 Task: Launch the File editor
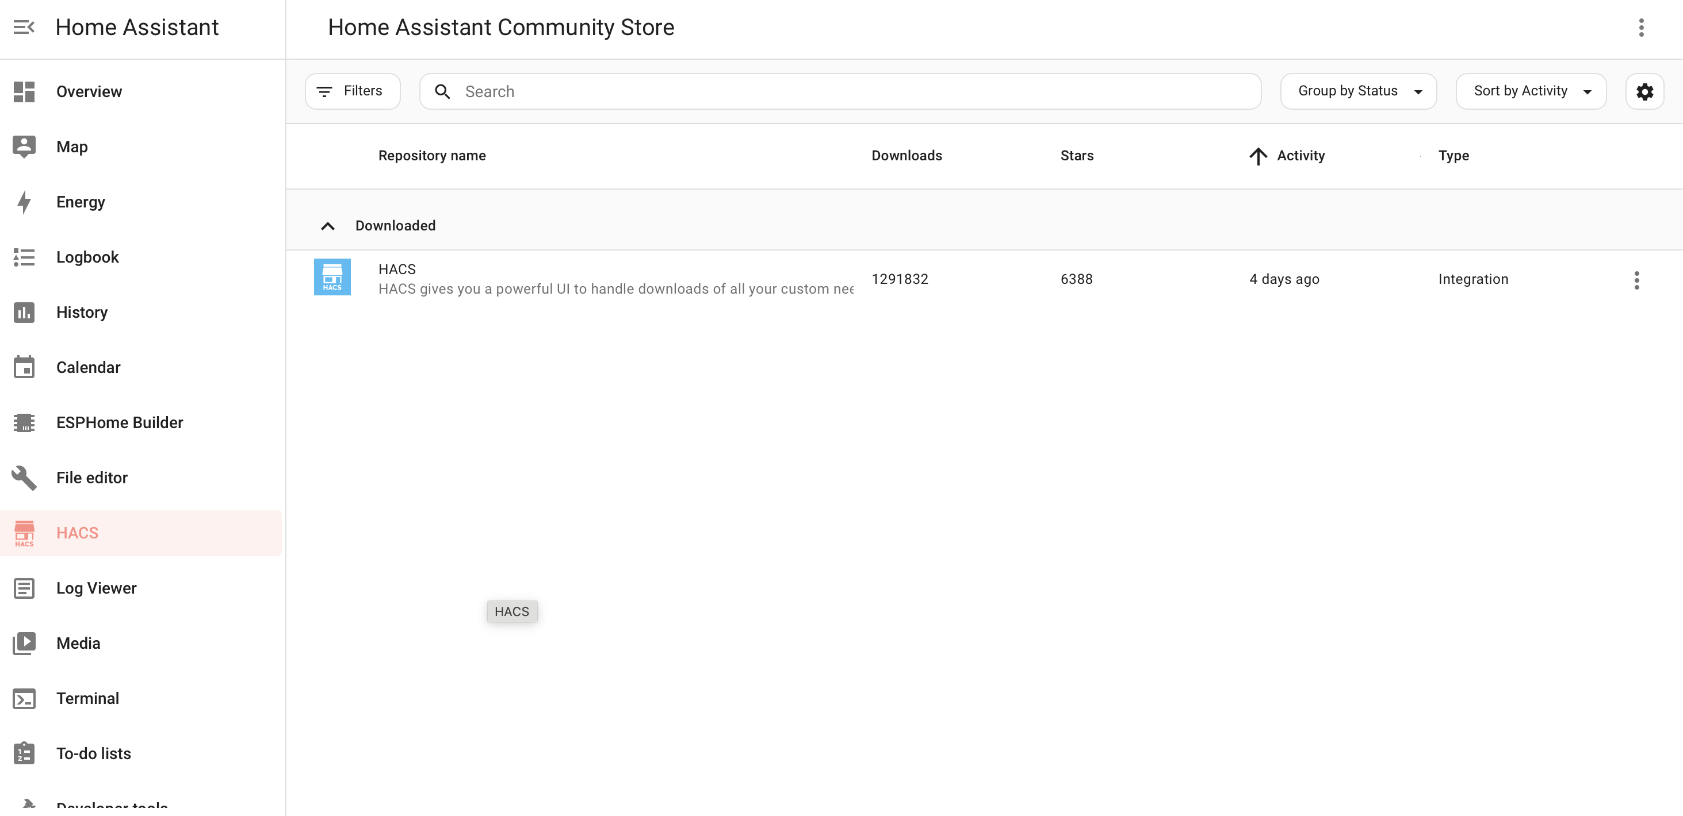click(92, 477)
